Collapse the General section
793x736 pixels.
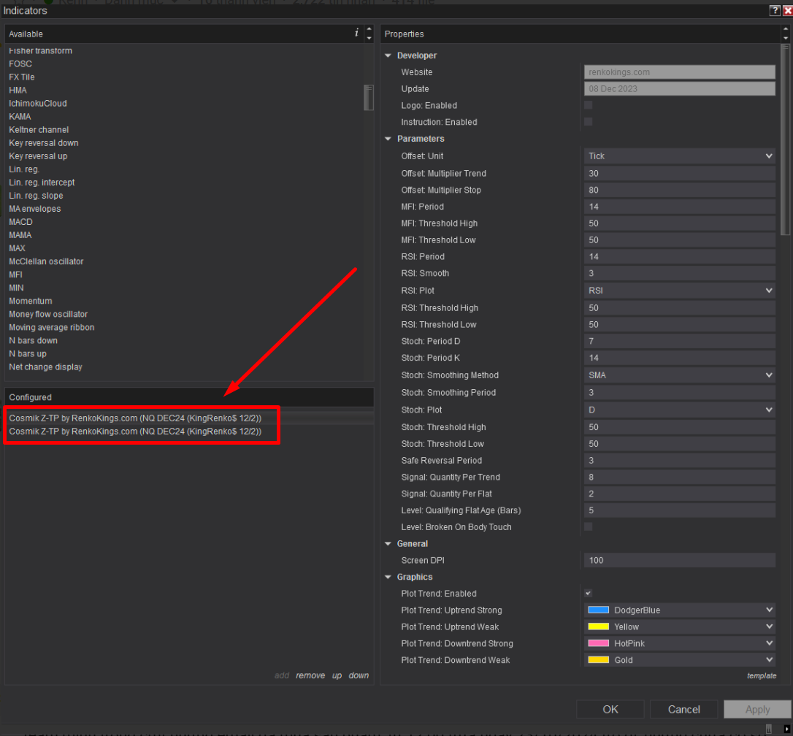coord(388,544)
